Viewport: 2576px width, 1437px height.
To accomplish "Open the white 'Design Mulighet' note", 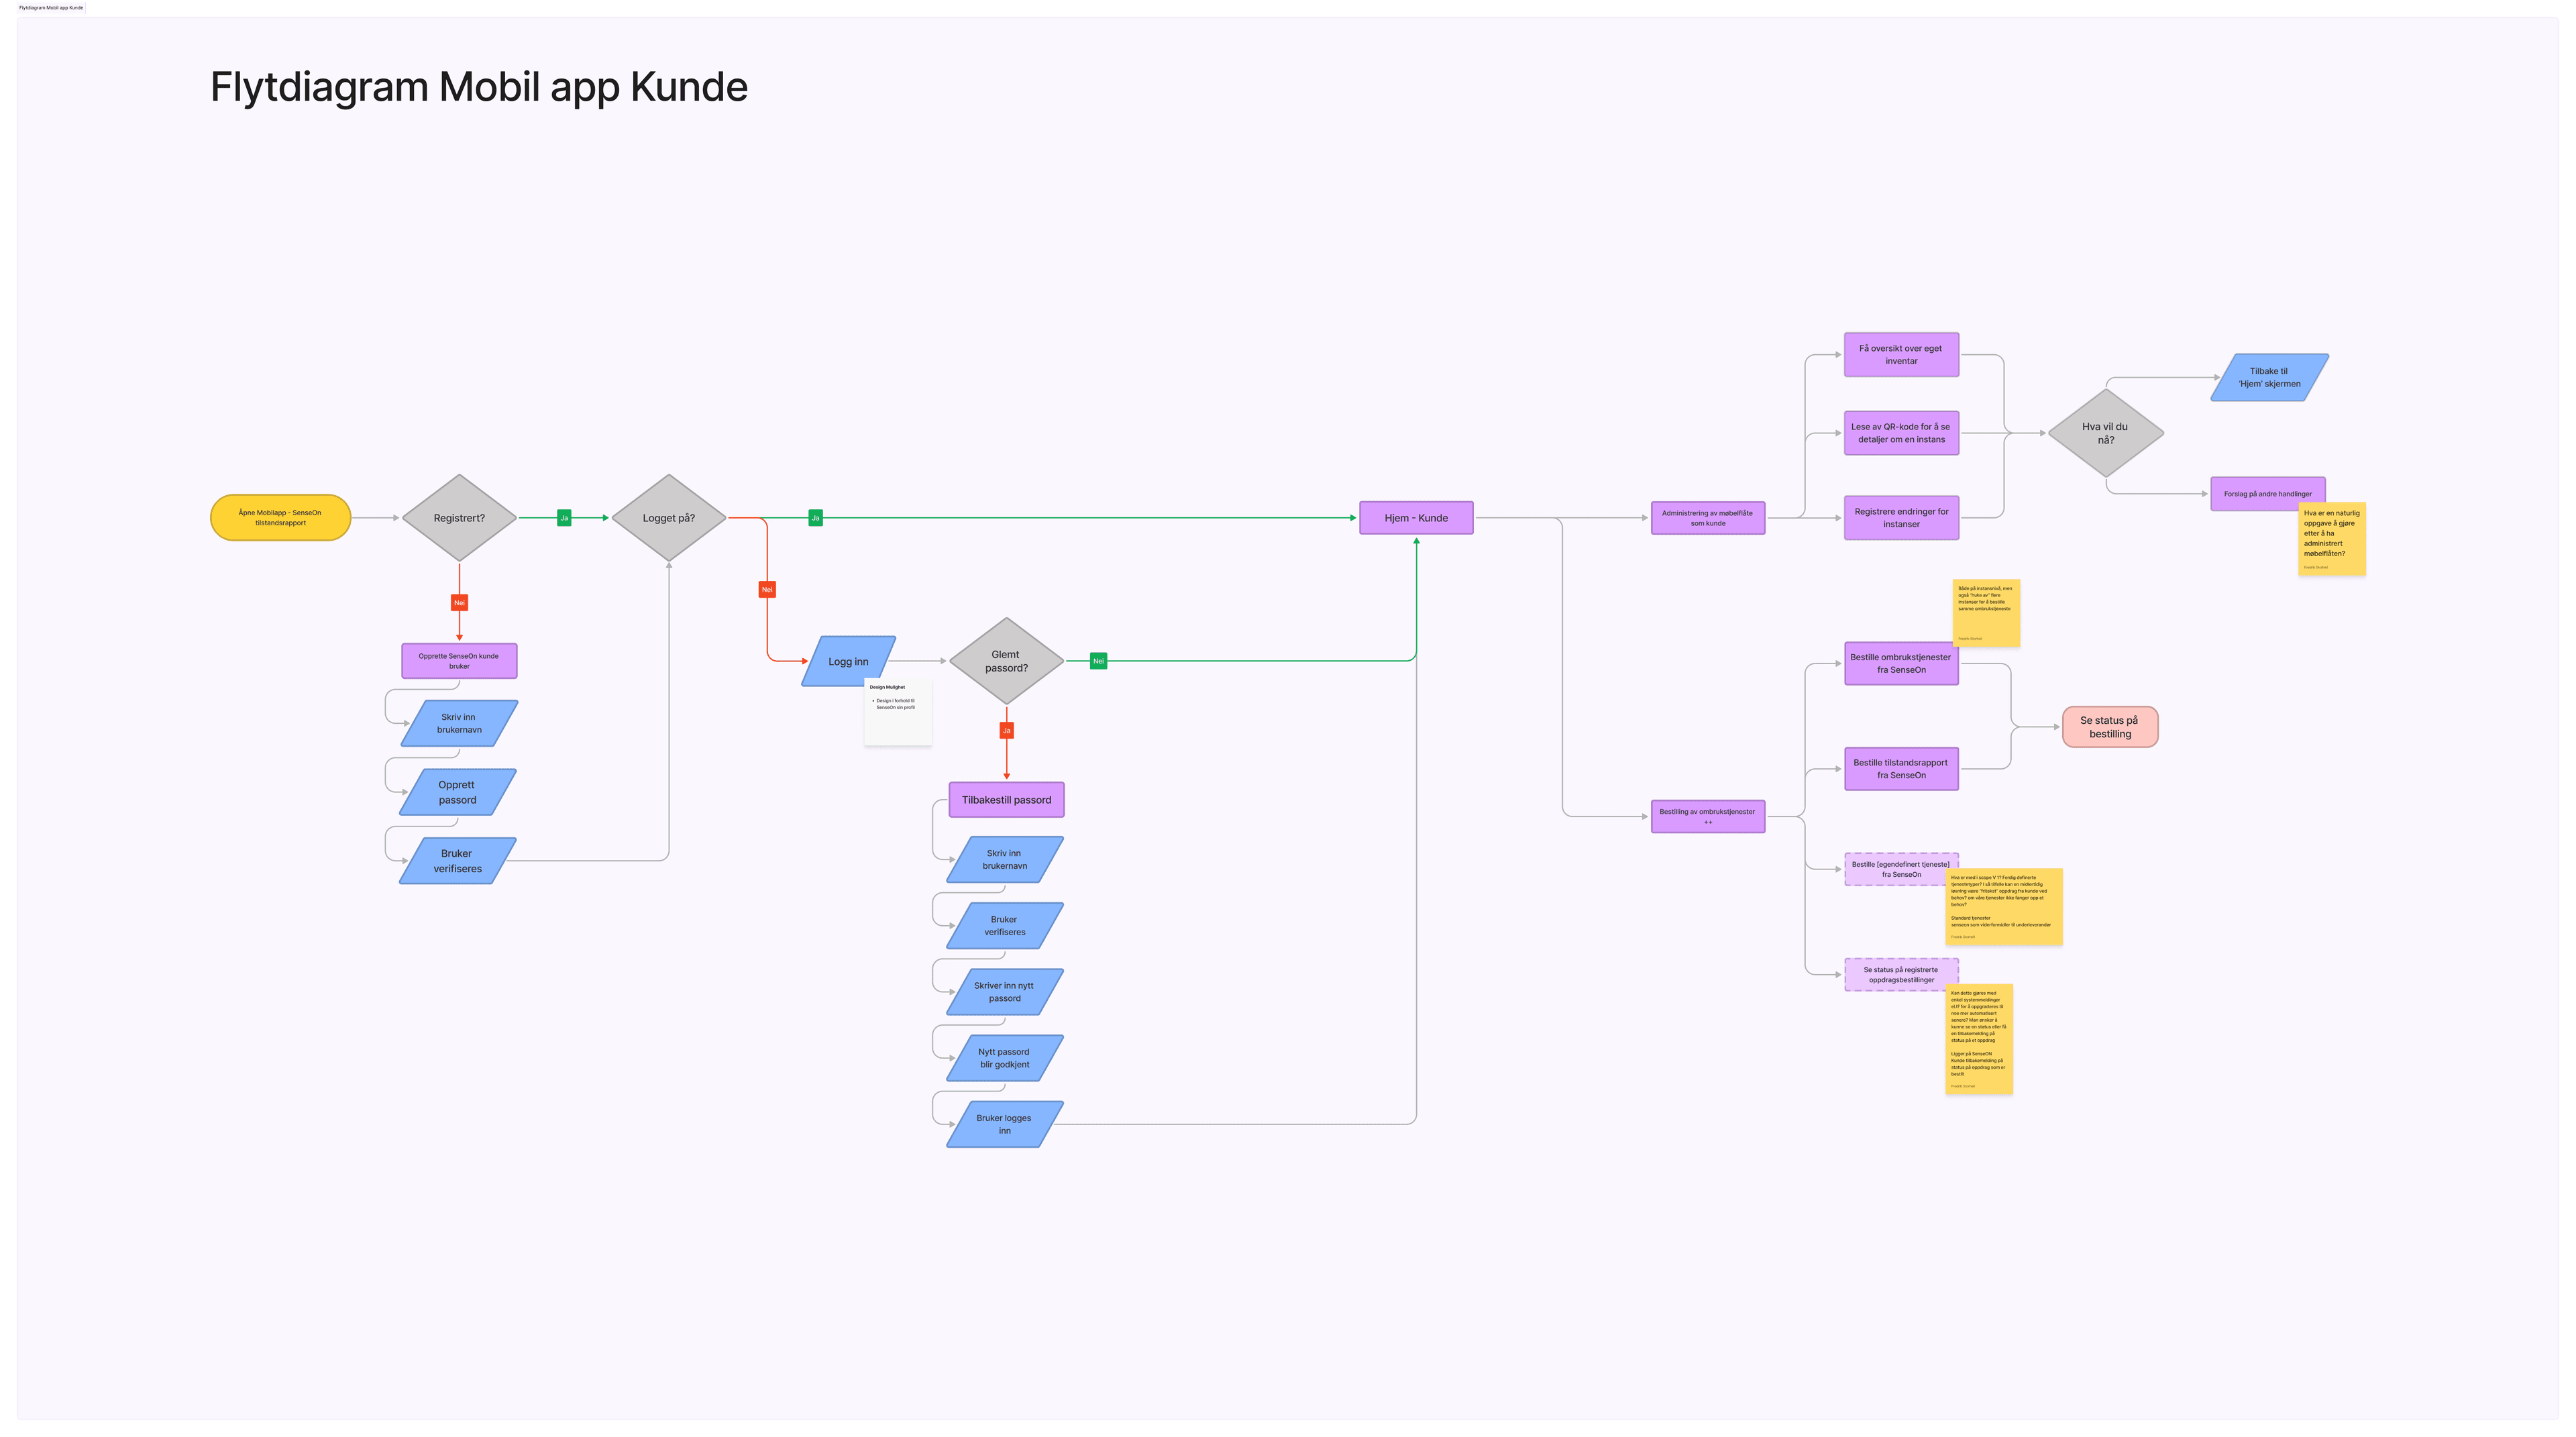I will click(x=897, y=712).
